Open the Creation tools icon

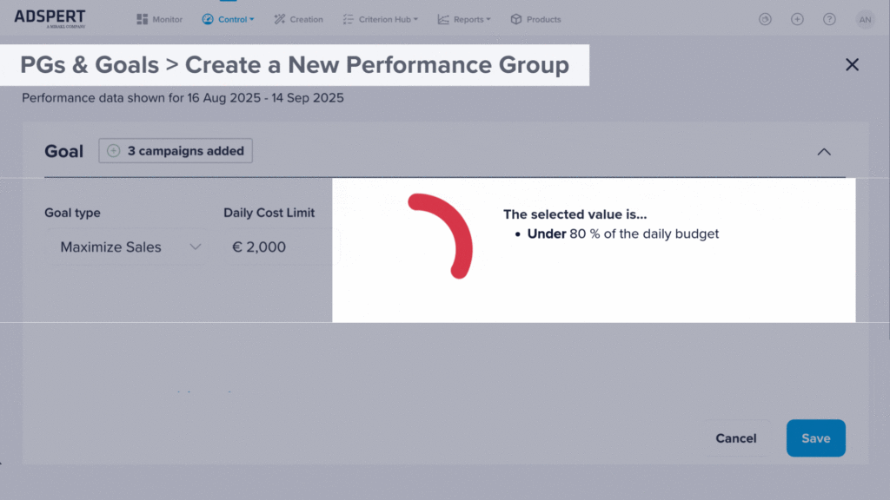click(x=278, y=18)
